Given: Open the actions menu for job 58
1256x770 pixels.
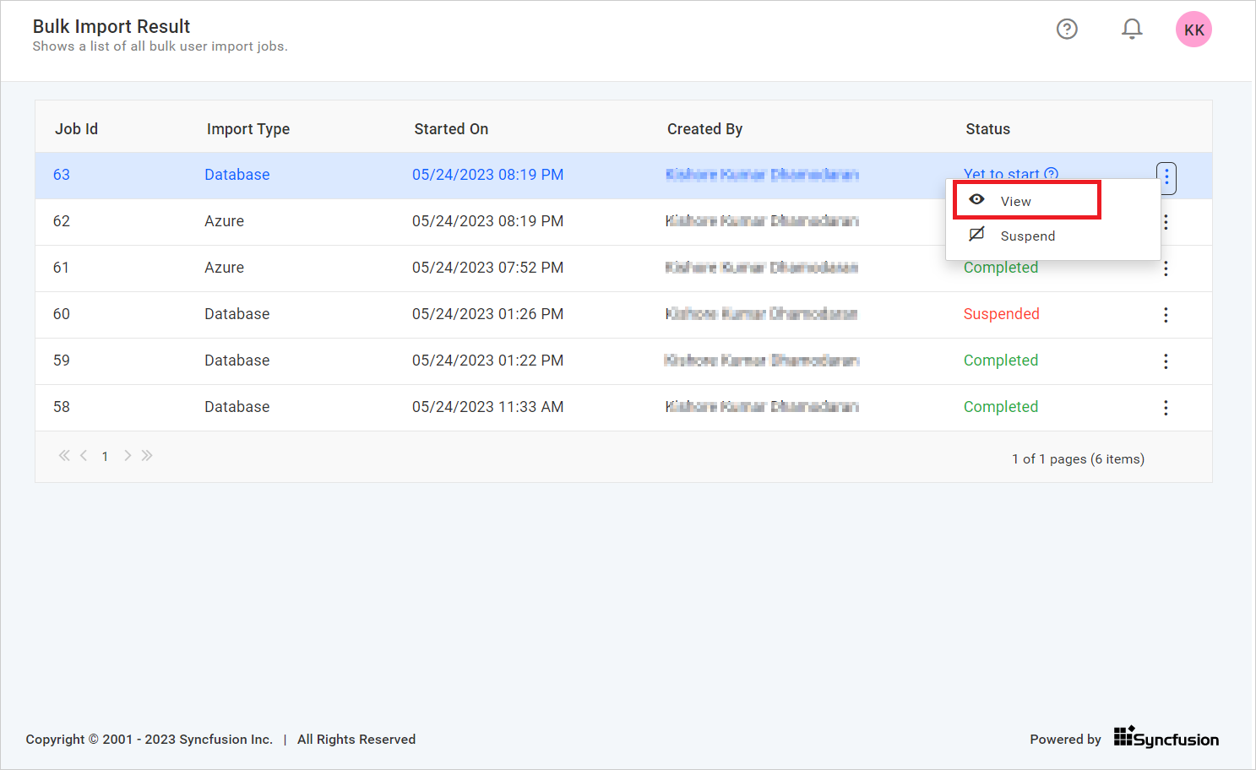Looking at the screenshot, I should point(1166,407).
